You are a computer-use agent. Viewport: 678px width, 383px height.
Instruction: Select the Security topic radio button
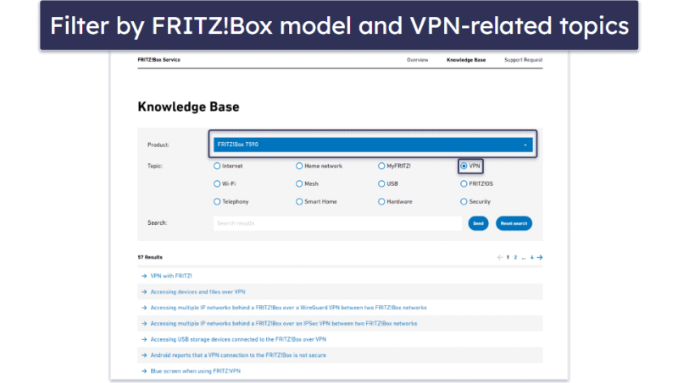[464, 201]
